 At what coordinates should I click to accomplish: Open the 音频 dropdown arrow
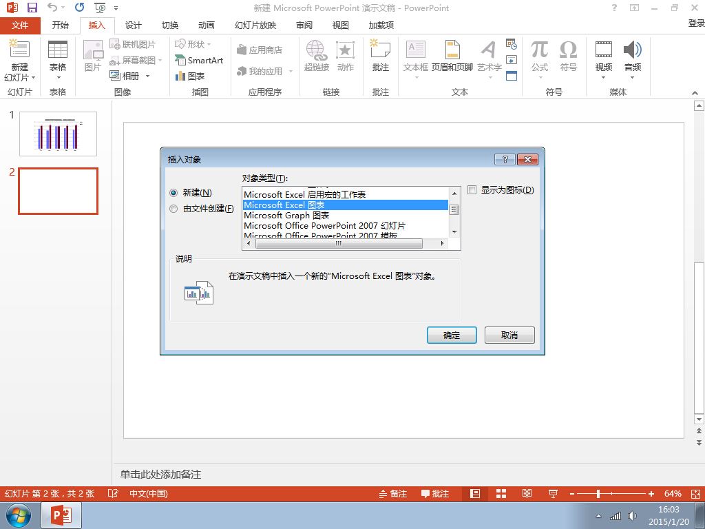click(x=633, y=77)
